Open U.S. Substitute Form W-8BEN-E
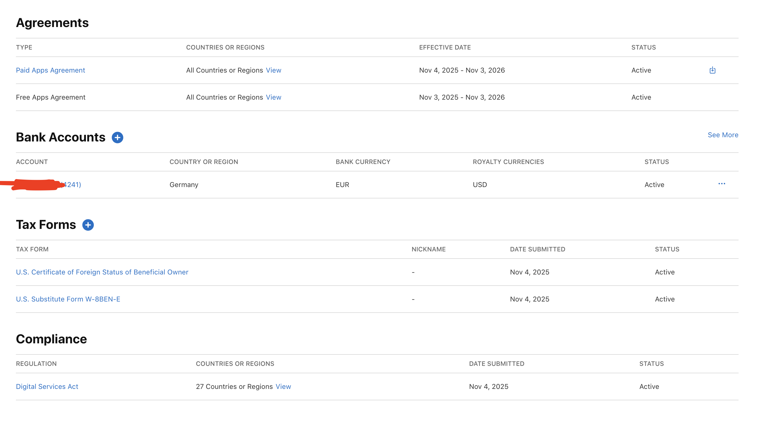The height and width of the screenshot is (435, 772). tap(68, 299)
